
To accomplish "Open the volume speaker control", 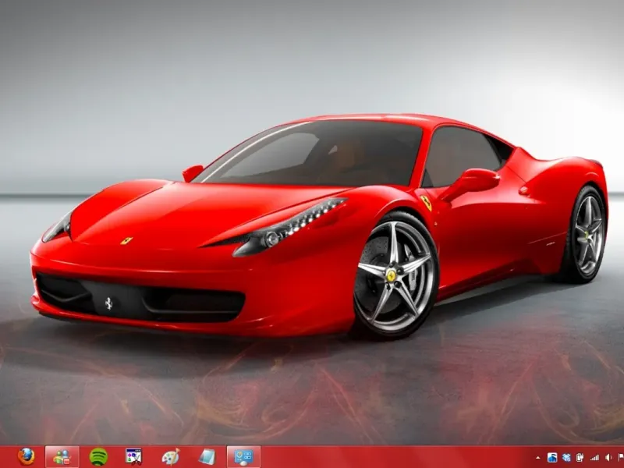I will click(x=608, y=457).
